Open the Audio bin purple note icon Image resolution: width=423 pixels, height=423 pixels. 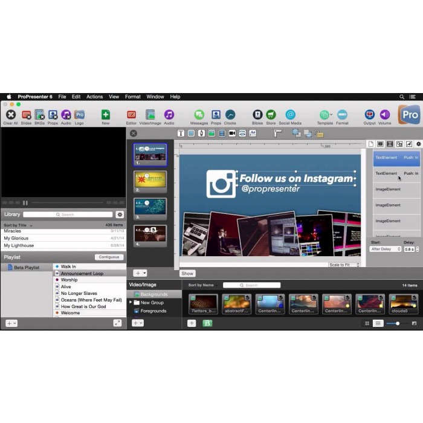(x=169, y=115)
